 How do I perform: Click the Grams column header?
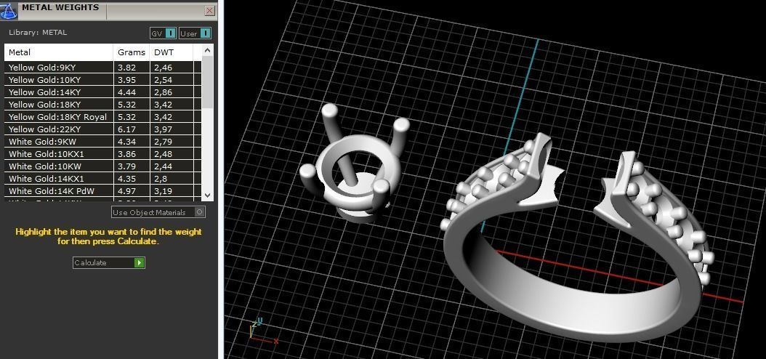tap(132, 52)
